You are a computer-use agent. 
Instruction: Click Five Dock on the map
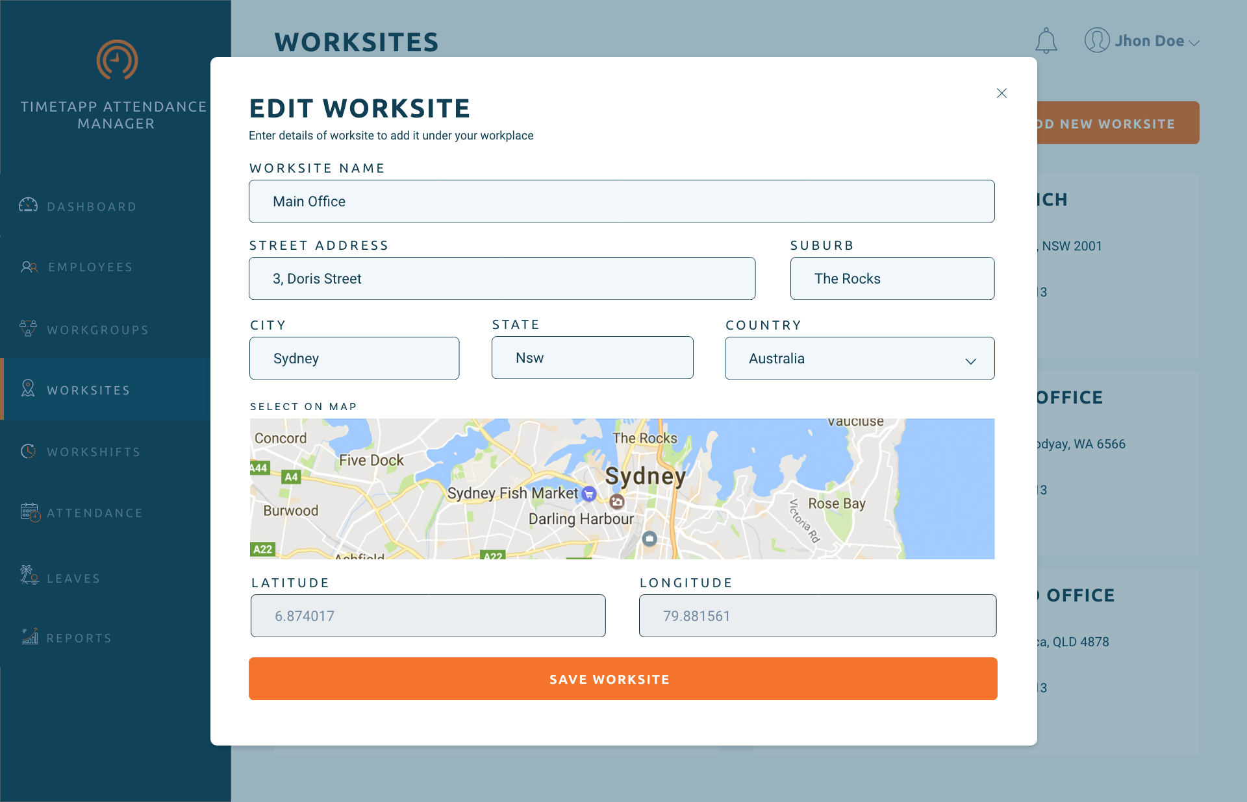(371, 460)
